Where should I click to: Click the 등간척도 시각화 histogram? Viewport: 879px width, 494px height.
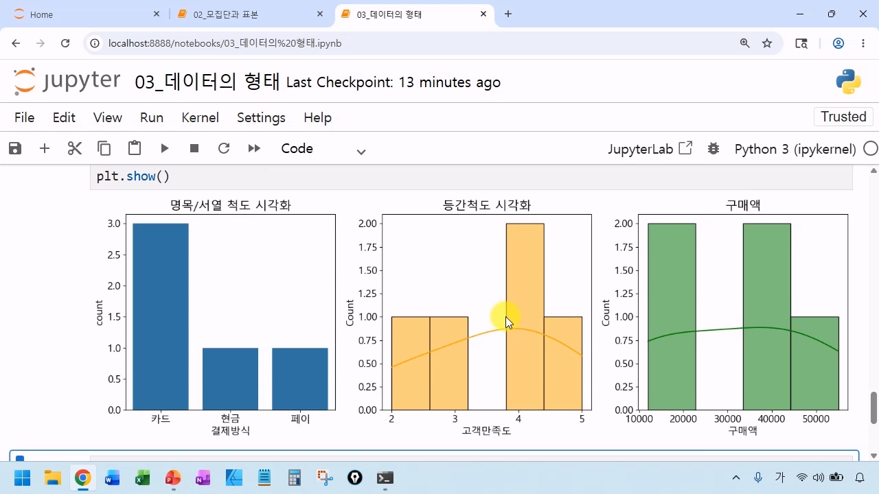click(486, 312)
